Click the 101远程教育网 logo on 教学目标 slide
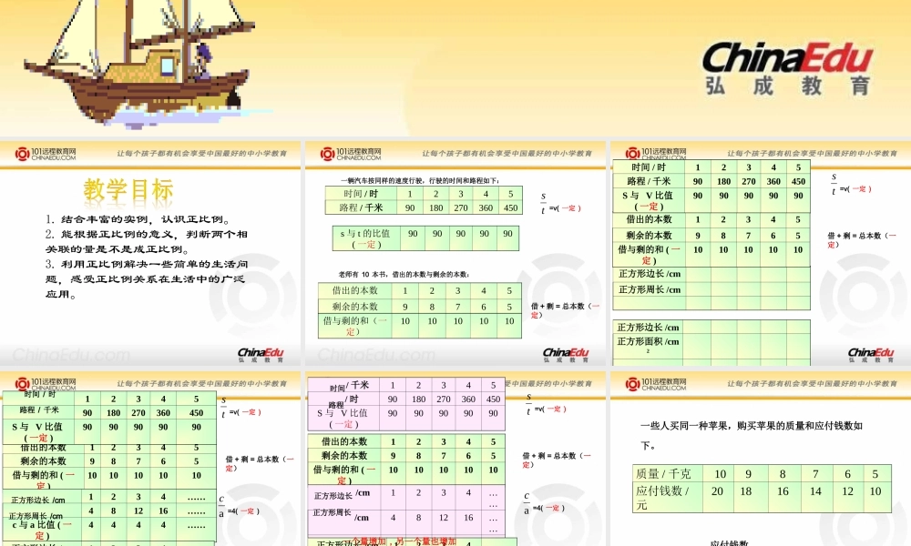The height and width of the screenshot is (546, 911). click(46, 154)
